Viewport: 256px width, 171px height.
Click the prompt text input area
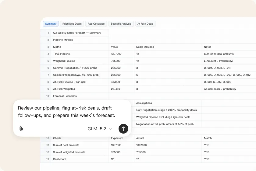coord(67,112)
